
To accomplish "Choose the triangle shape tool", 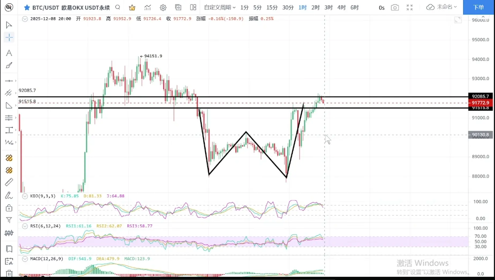I will 9,105.
